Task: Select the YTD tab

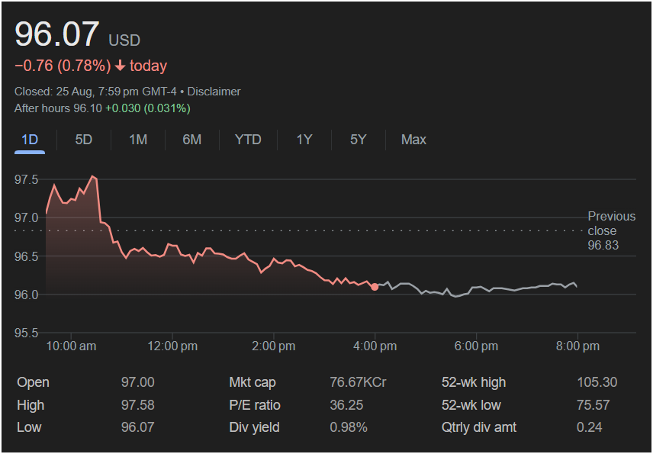Action: coord(248,140)
